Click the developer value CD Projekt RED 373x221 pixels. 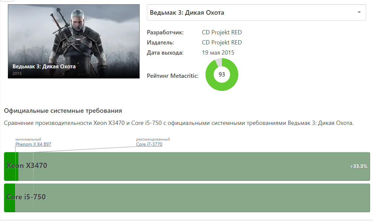click(222, 32)
